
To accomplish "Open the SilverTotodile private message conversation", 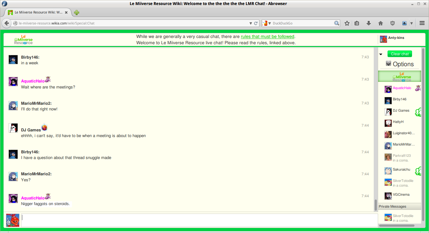I will click(399, 218).
